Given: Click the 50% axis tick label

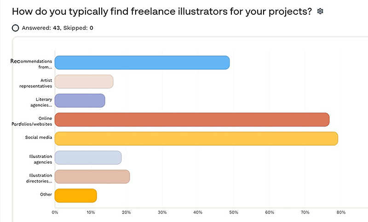Looking at the screenshot, I should pyautogui.click(x=234, y=212).
